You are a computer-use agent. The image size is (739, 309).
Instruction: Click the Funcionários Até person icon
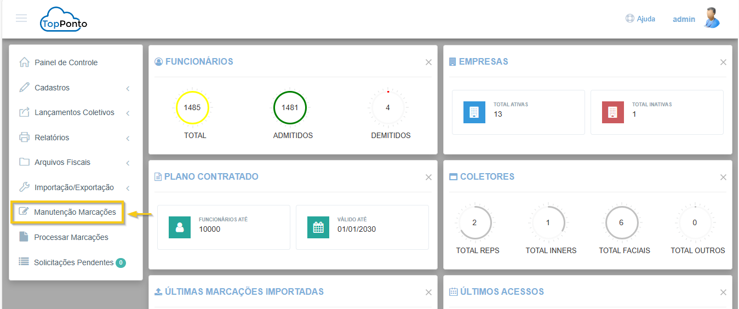point(180,227)
